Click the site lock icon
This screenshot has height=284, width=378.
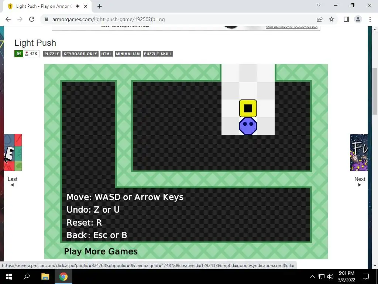[47, 19]
